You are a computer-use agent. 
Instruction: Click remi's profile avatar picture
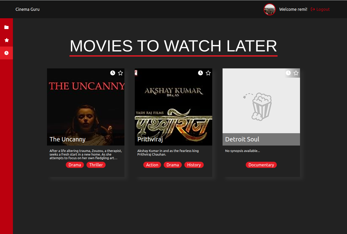[270, 9]
